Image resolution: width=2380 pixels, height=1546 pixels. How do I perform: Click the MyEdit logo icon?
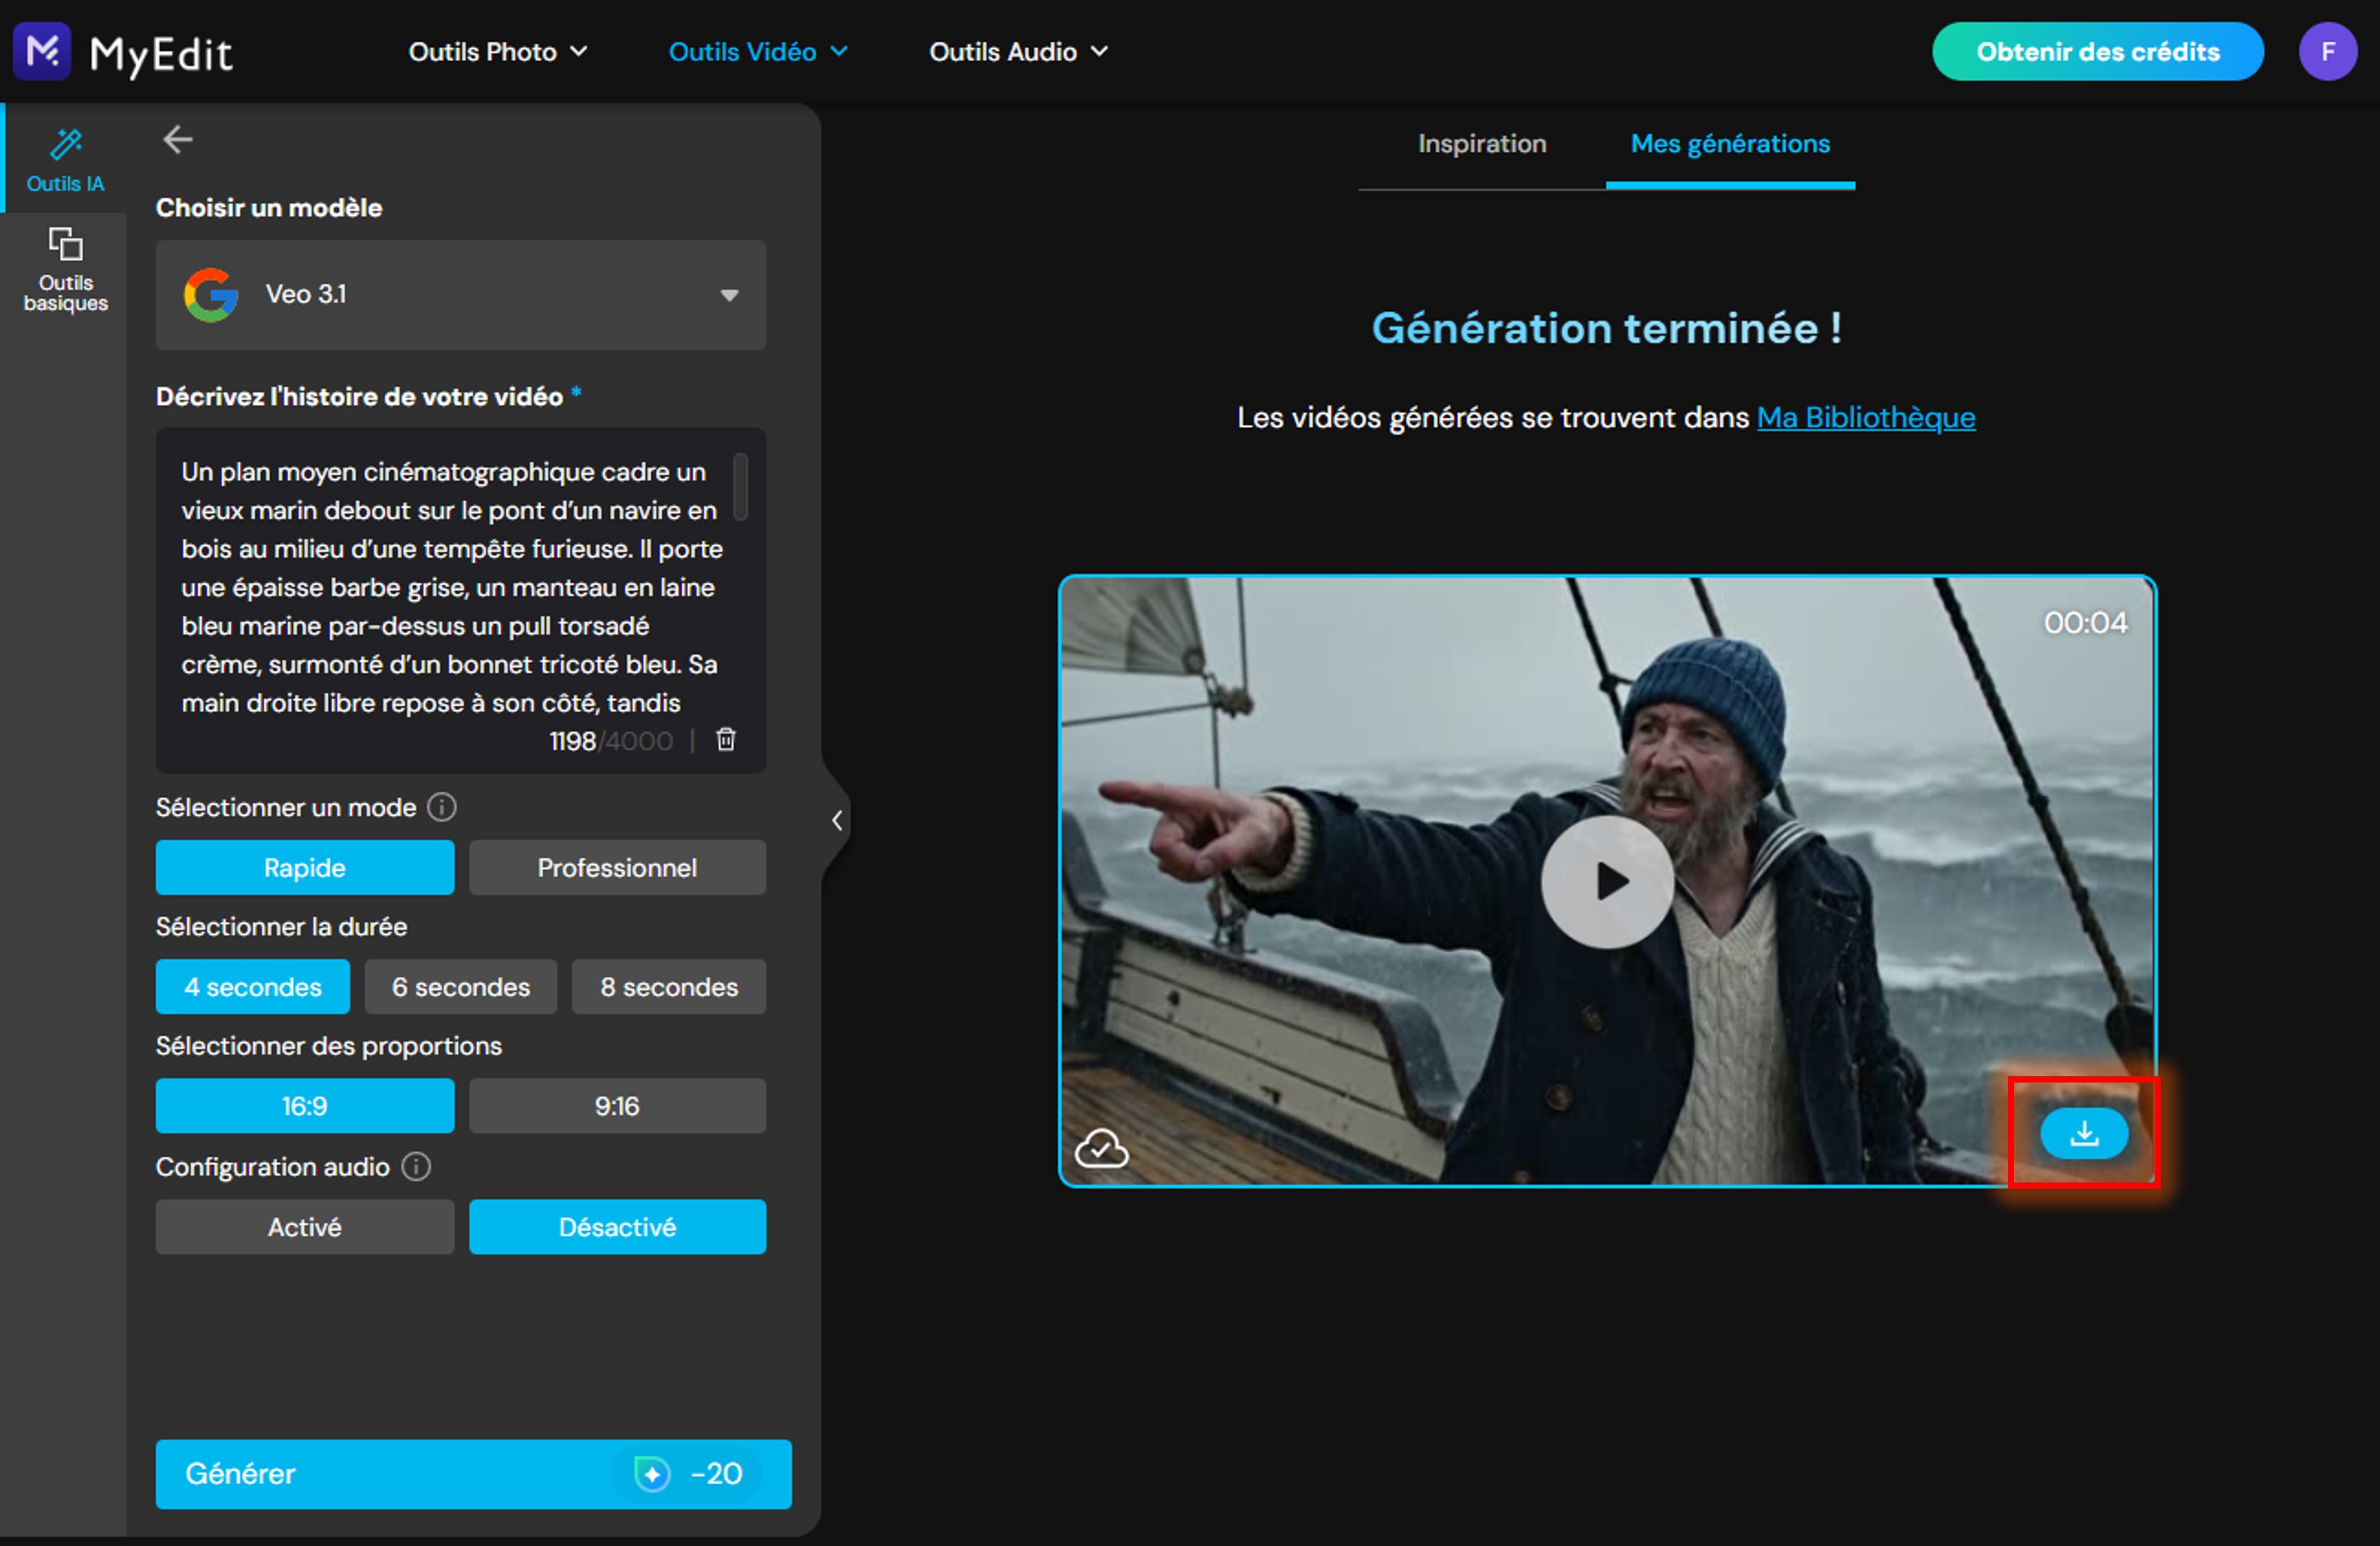click(42, 51)
